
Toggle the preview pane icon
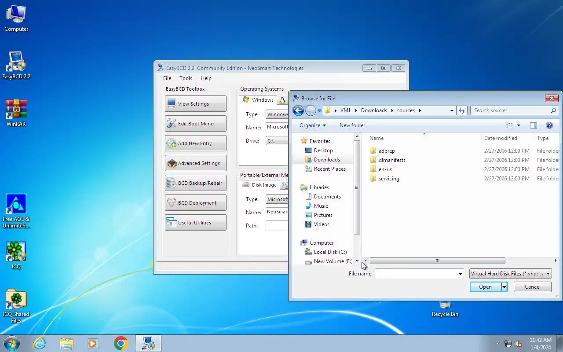pyautogui.click(x=533, y=125)
